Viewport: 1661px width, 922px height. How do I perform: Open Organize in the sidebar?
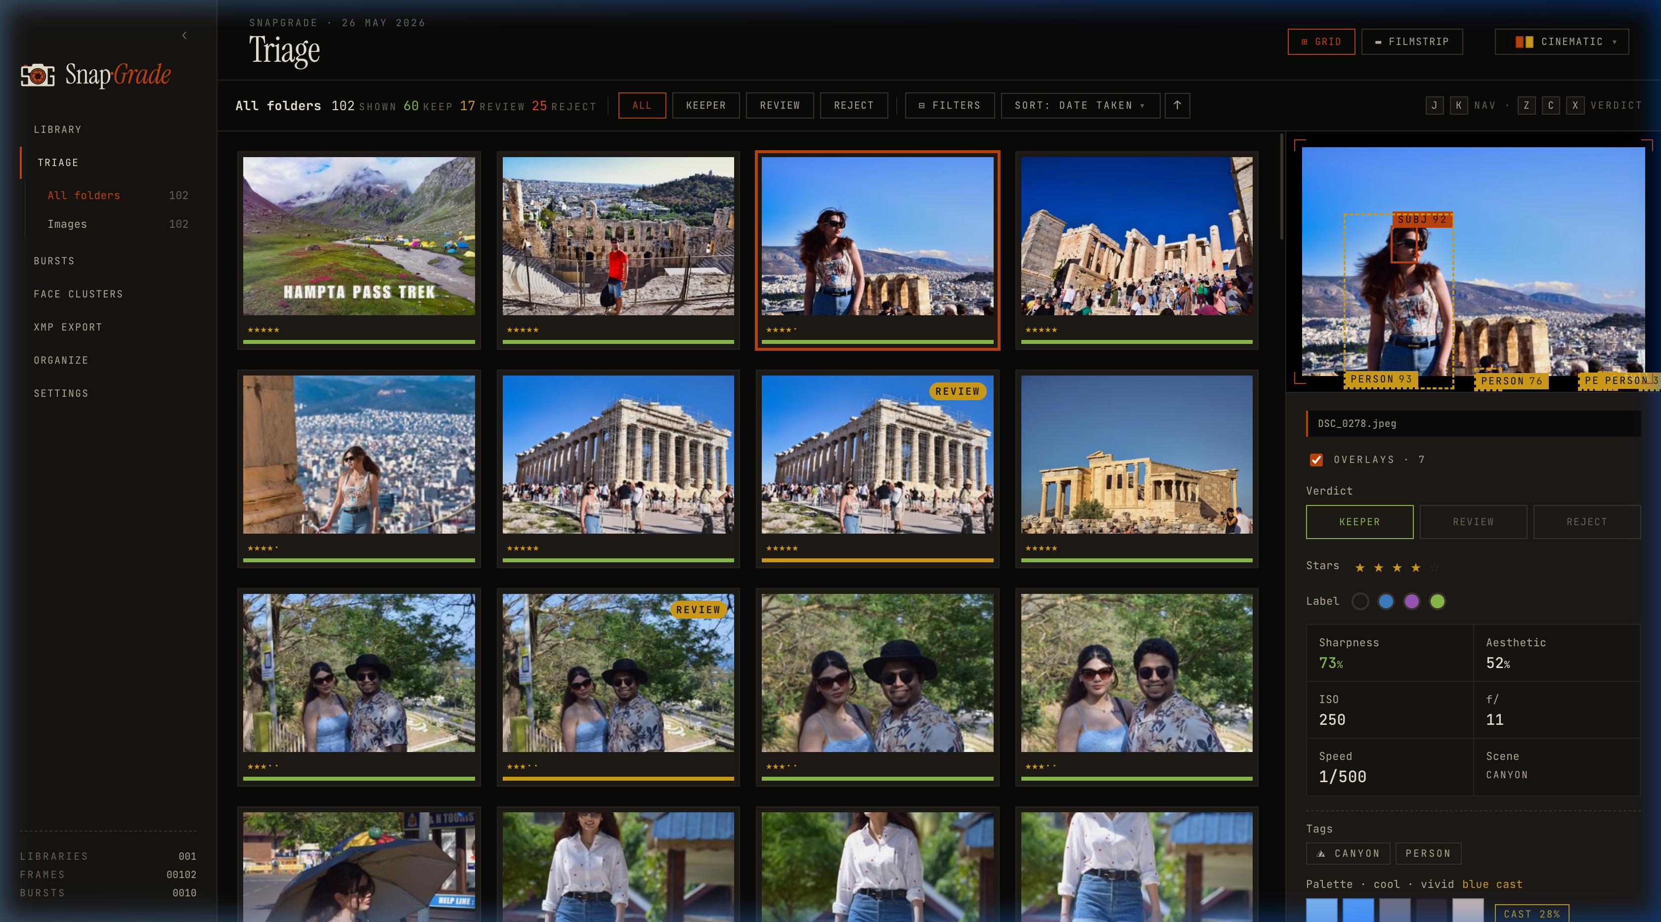61,360
